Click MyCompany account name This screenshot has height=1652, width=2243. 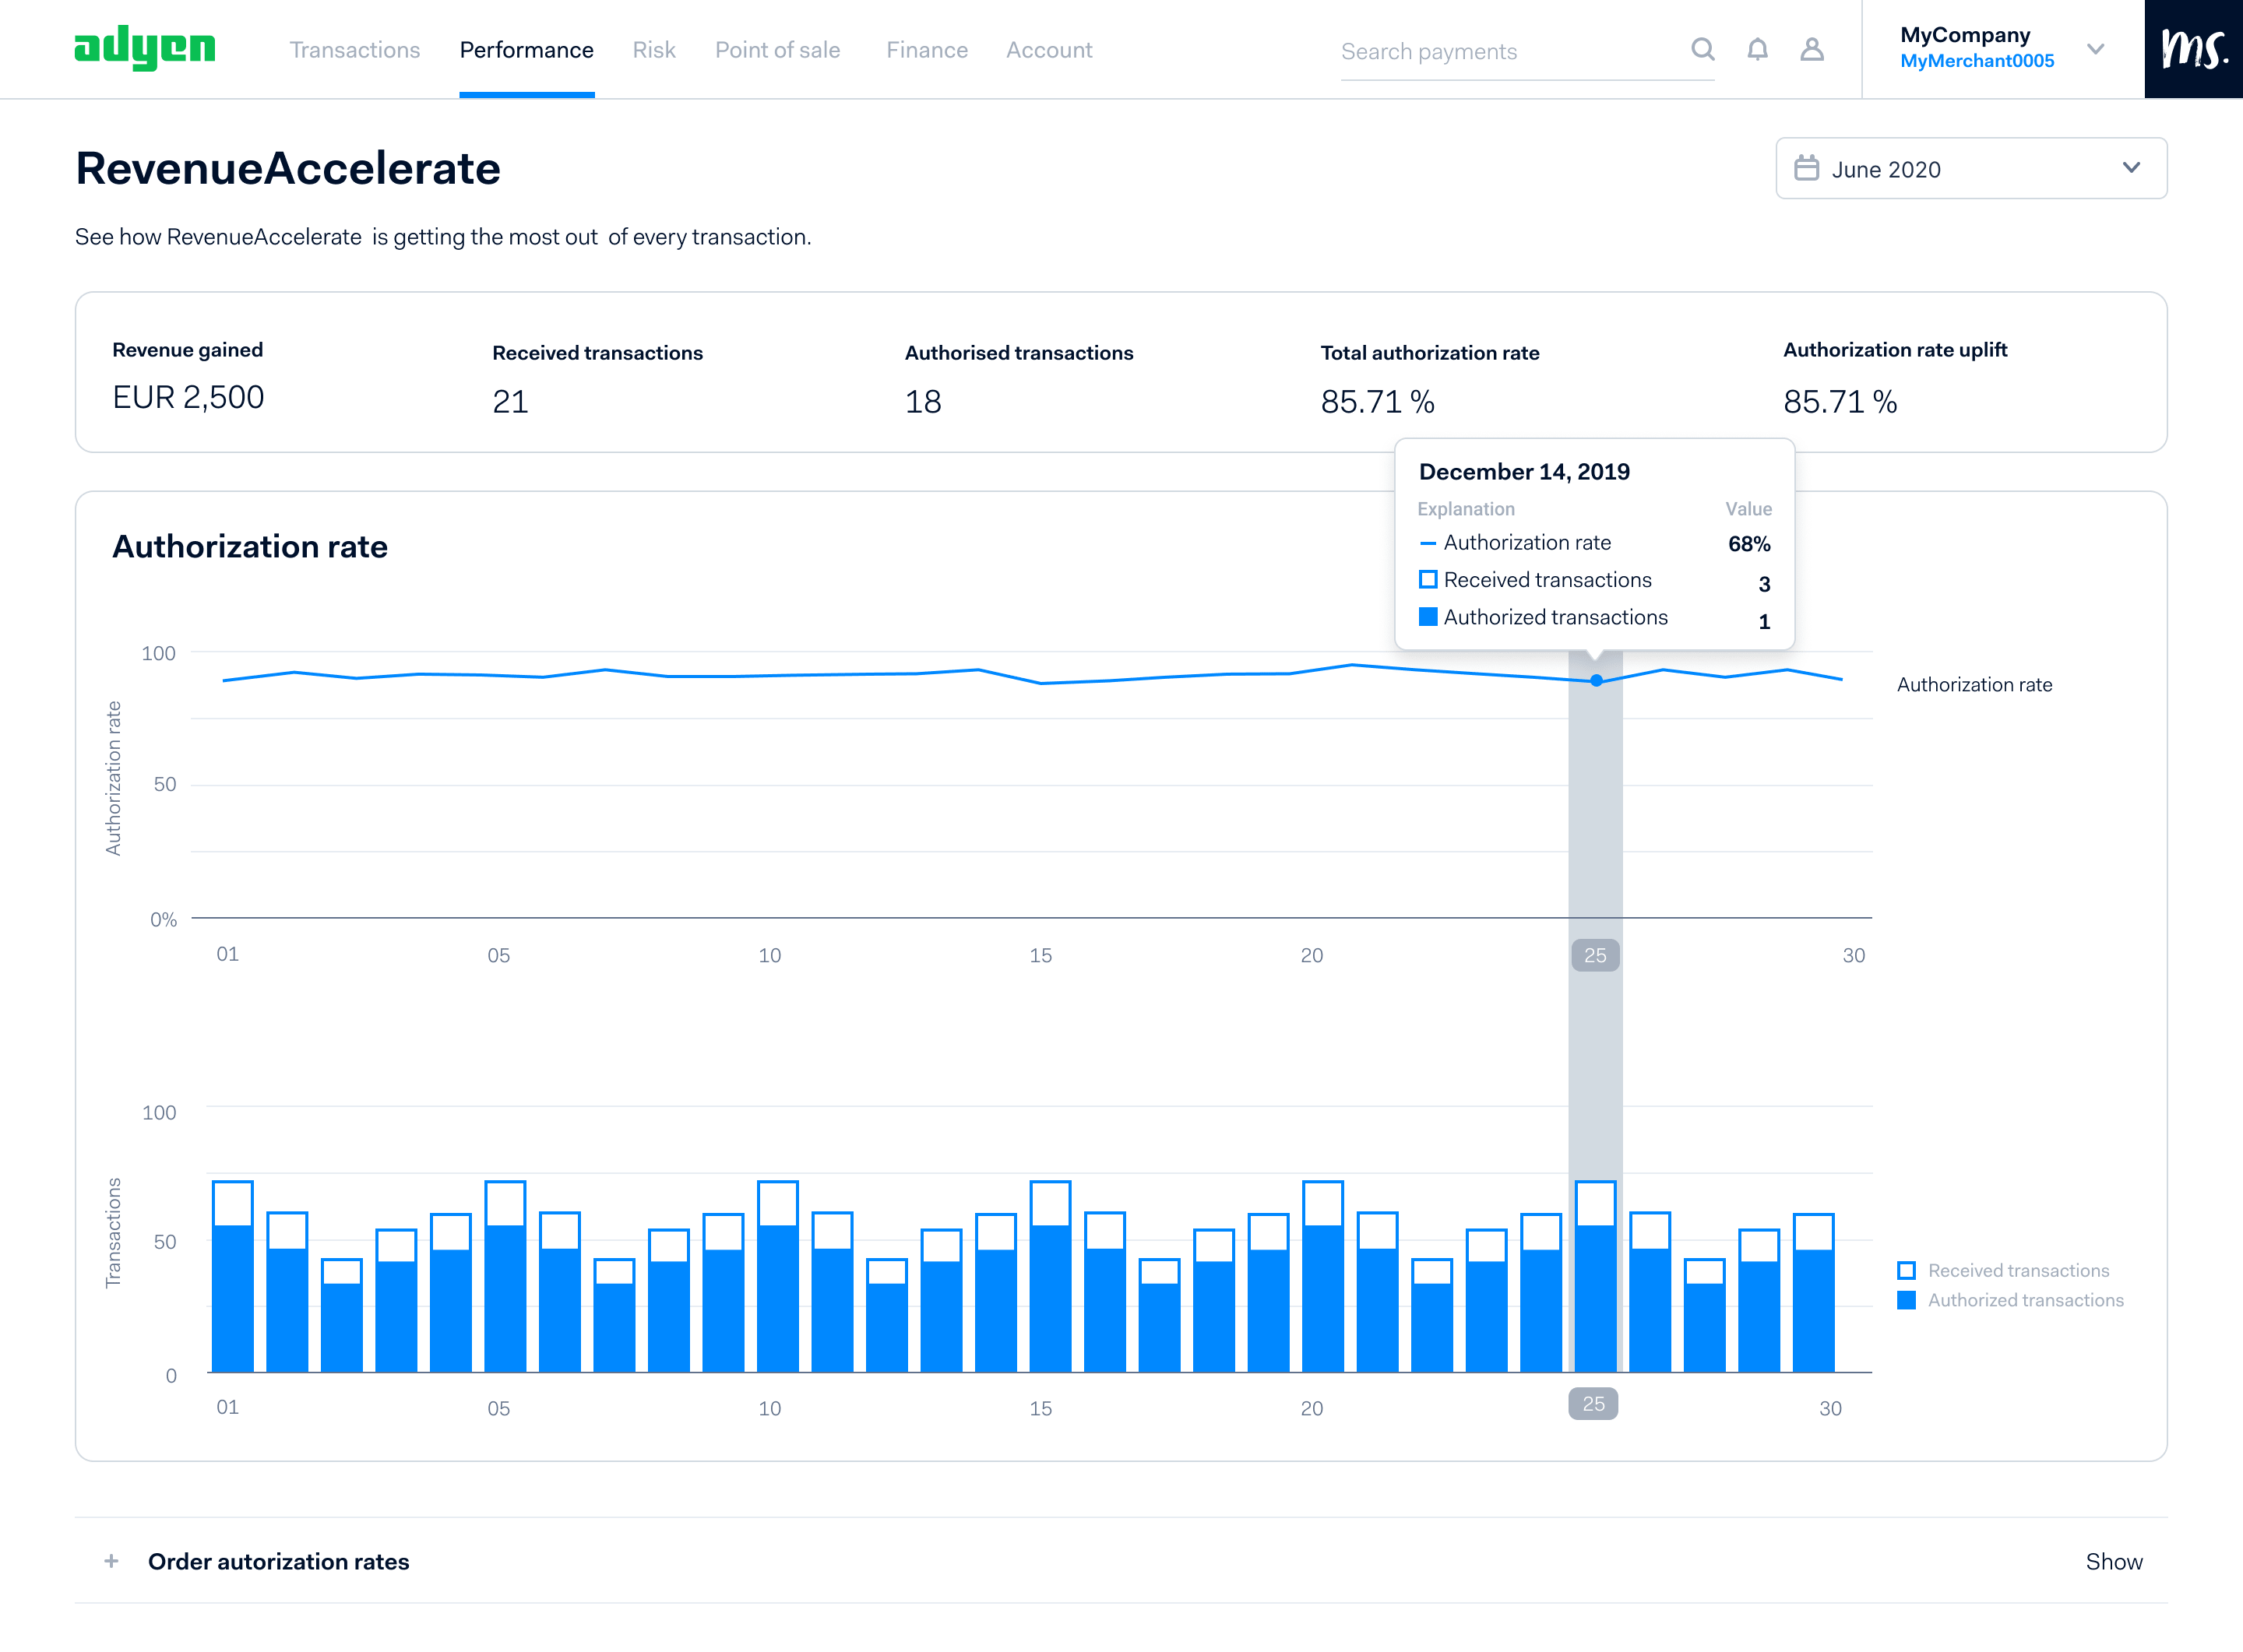tap(1965, 35)
